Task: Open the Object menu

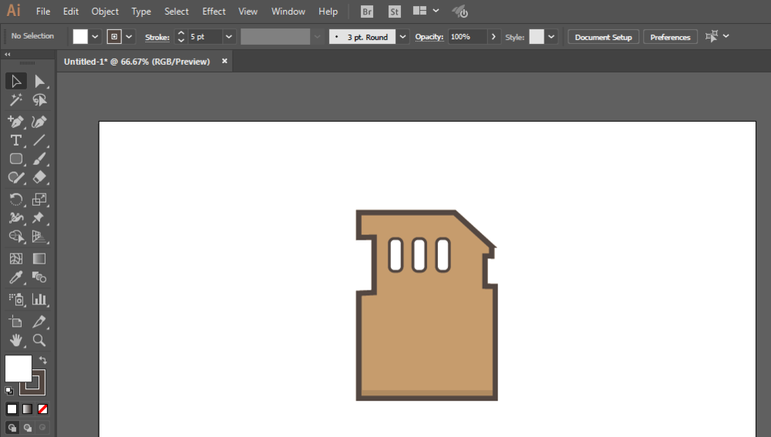Action: coord(105,12)
